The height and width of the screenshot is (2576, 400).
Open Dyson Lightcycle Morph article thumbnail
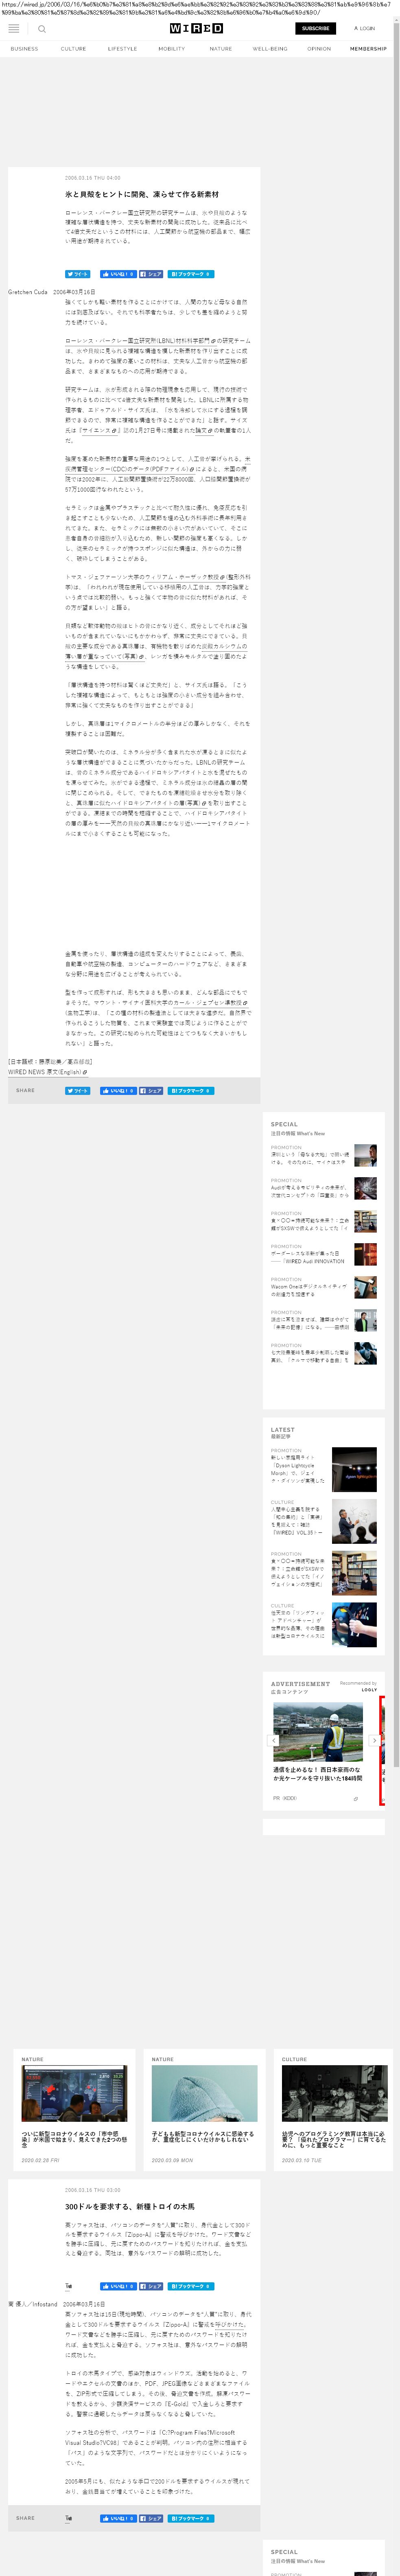(354, 1470)
